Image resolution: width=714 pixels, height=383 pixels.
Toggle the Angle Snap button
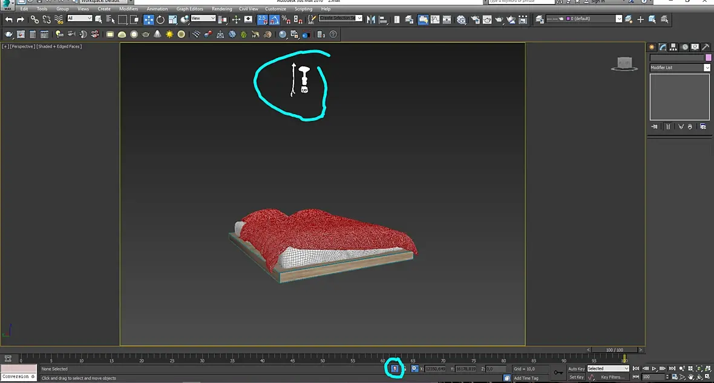274,19
